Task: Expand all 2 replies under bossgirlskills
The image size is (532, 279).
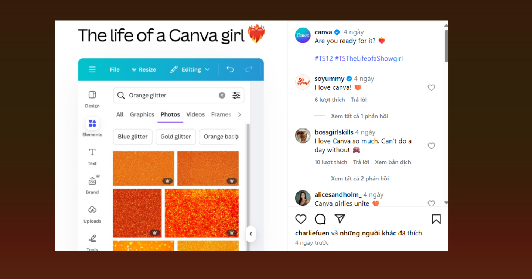Action: coord(359,179)
